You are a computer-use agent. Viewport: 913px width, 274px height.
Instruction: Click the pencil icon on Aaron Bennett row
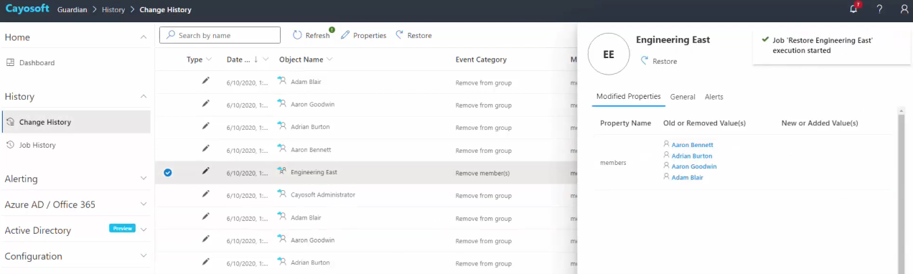[206, 148]
